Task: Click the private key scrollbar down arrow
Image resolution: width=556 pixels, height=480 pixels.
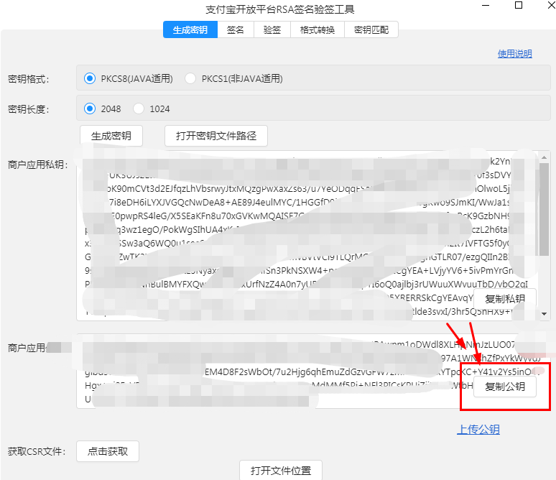Action: 545,313
